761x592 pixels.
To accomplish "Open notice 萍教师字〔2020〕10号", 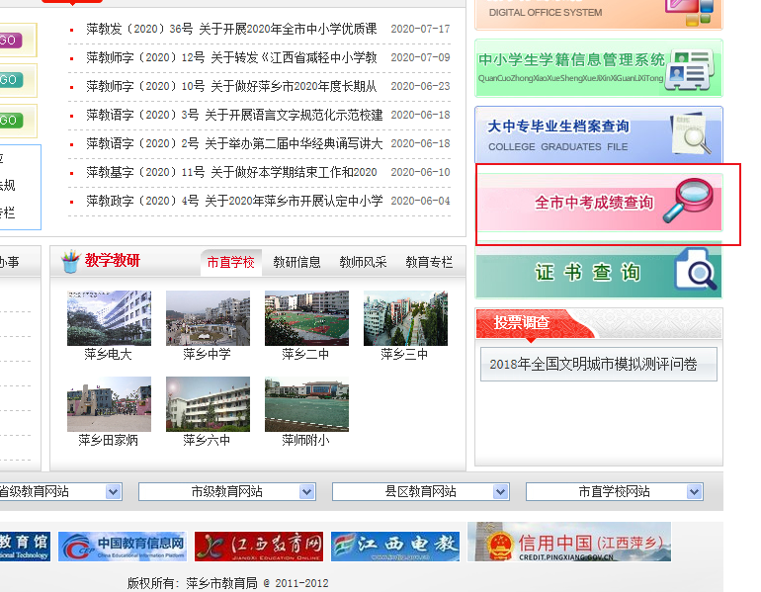I will point(231,86).
